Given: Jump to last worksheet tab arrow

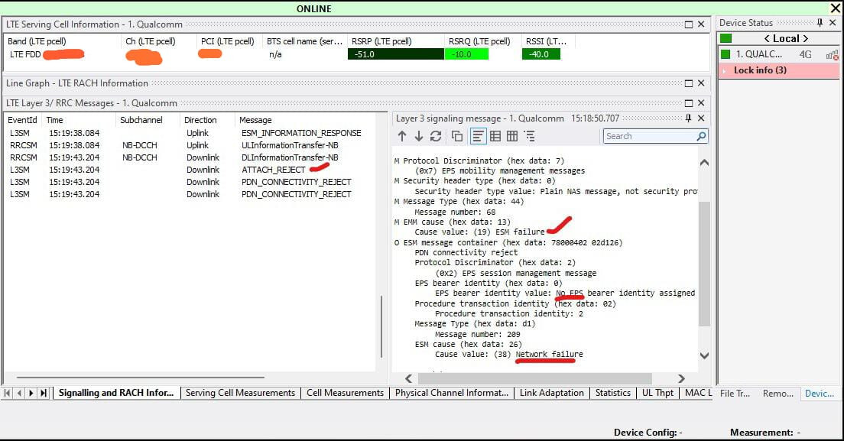Looking at the screenshot, I should [x=44, y=393].
